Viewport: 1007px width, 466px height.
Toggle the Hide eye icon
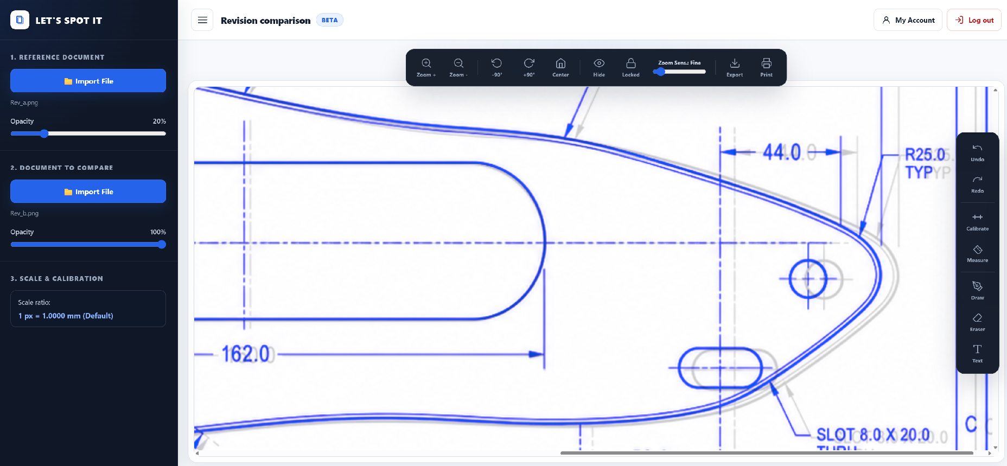pos(599,63)
